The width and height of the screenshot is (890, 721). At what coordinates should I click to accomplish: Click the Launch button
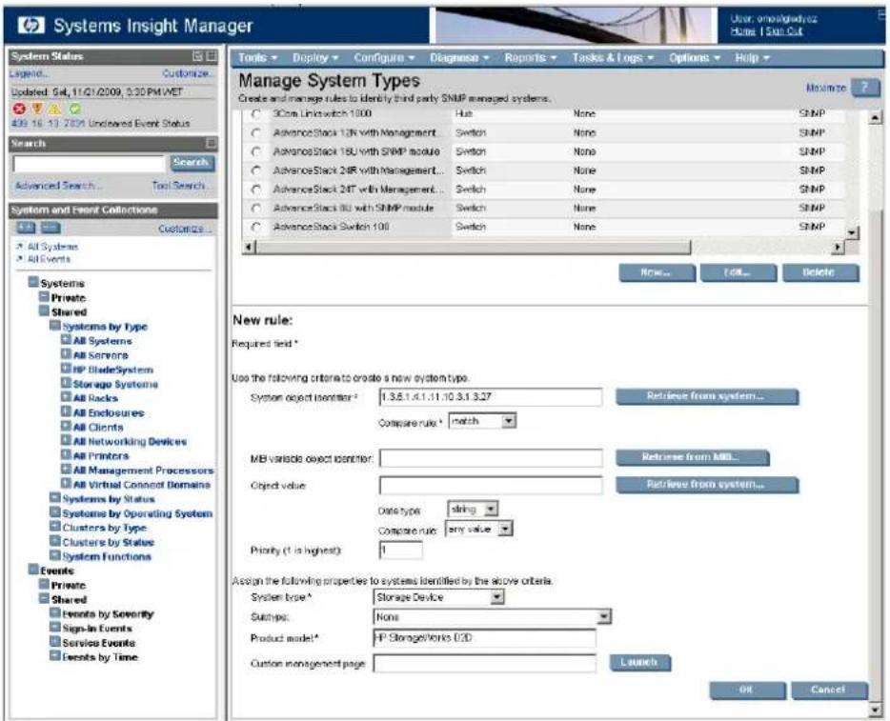639,663
